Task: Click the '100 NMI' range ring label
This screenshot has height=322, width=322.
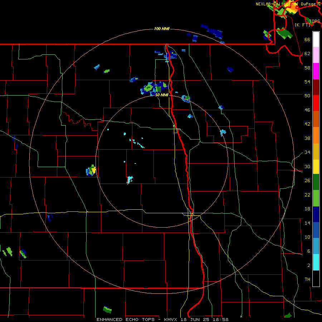Action: [x=162, y=29]
